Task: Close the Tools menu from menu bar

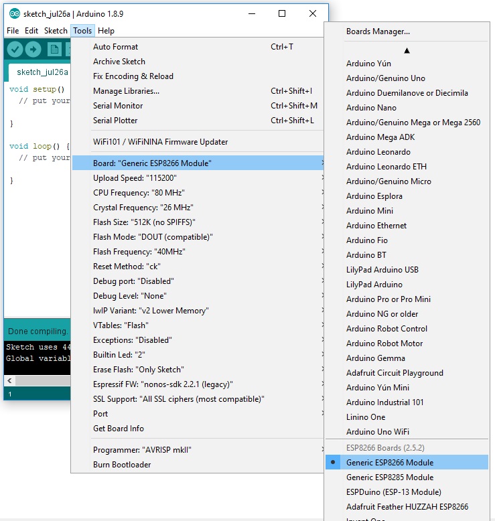Action: pyautogui.click(x=82, y=31)
